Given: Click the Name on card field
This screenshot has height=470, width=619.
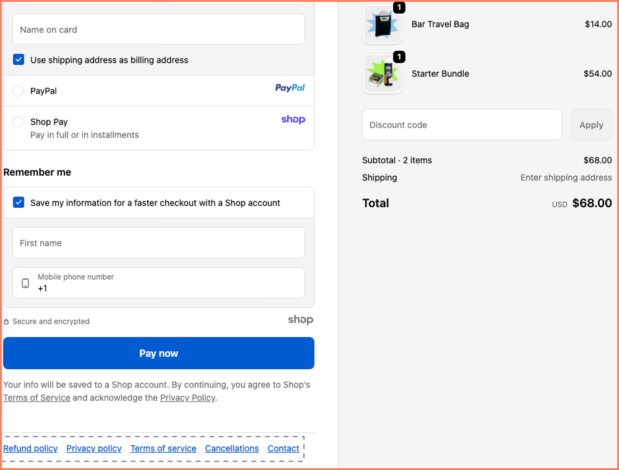Looking at the screenshot, I should click(158, 28).
